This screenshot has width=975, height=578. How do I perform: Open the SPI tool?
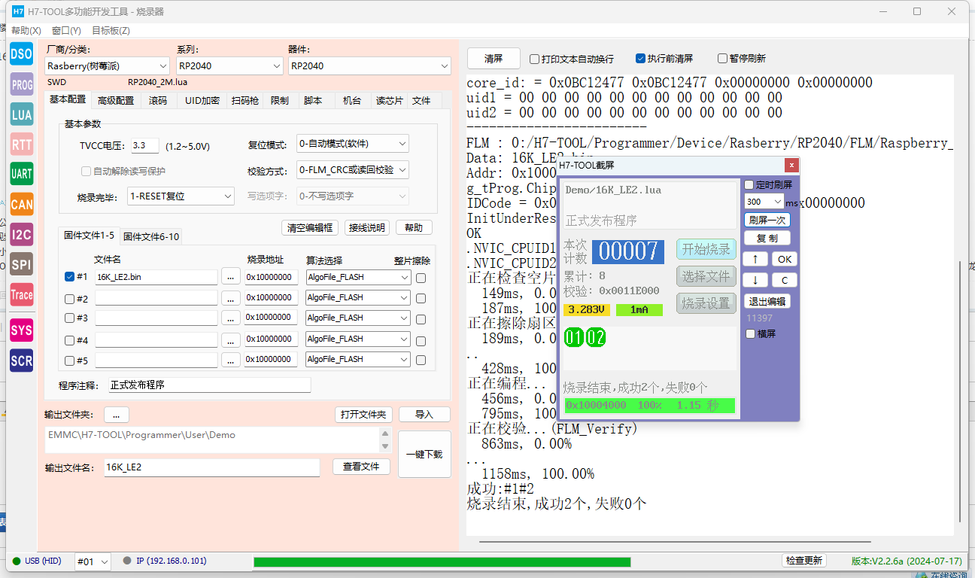pos(22,264)
